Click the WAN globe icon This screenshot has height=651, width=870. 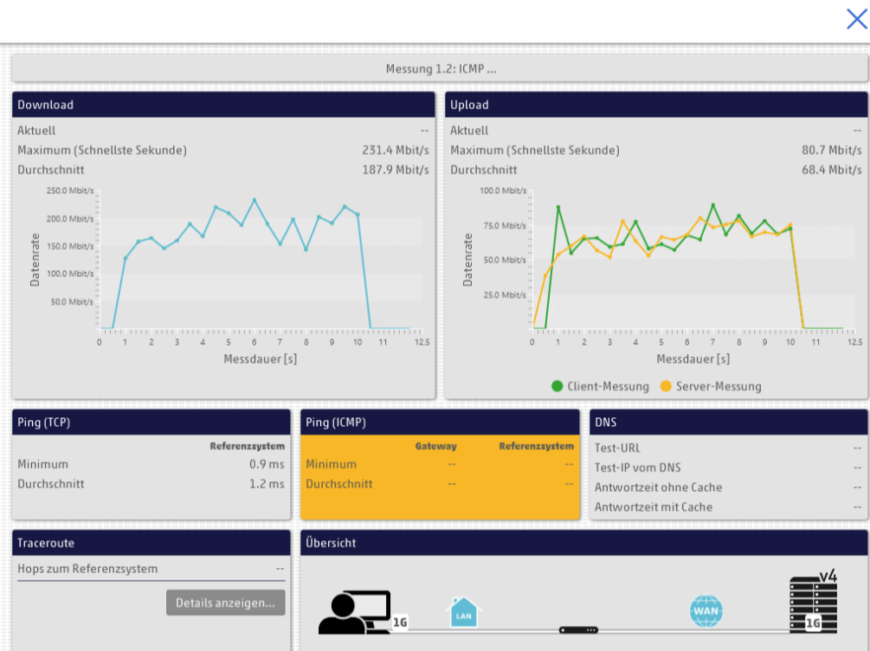tap(706, 611)
